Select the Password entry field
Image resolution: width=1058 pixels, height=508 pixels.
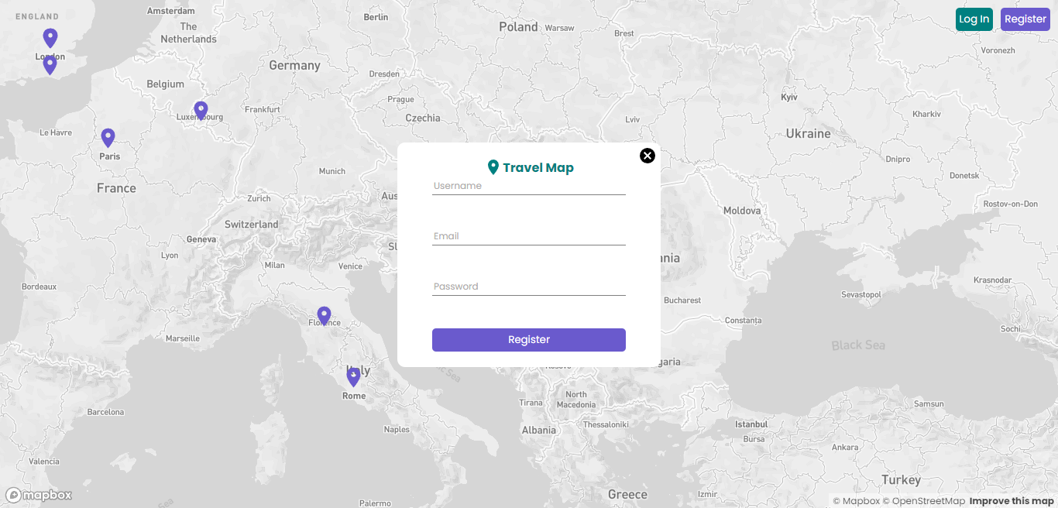(528, 286)
